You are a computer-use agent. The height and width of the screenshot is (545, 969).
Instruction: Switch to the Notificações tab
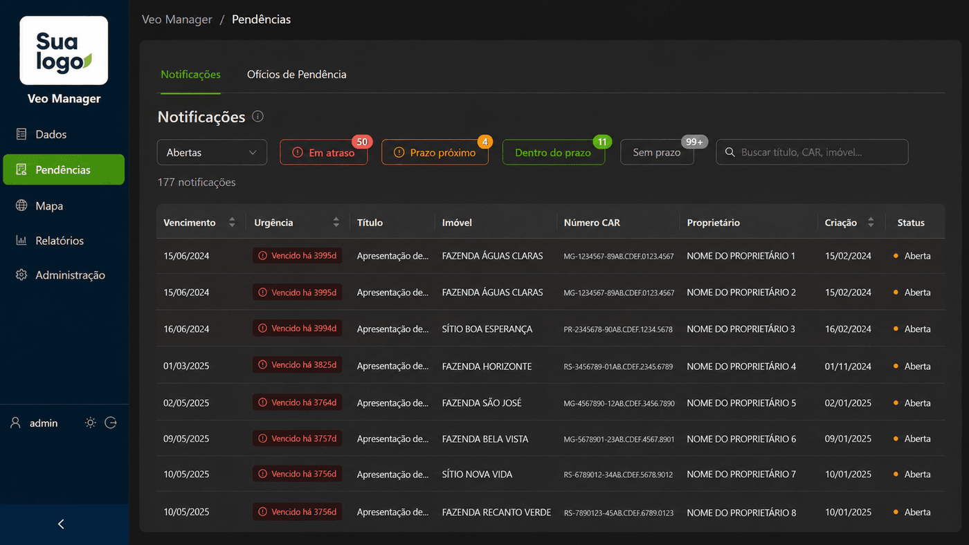tap(190, 74)
